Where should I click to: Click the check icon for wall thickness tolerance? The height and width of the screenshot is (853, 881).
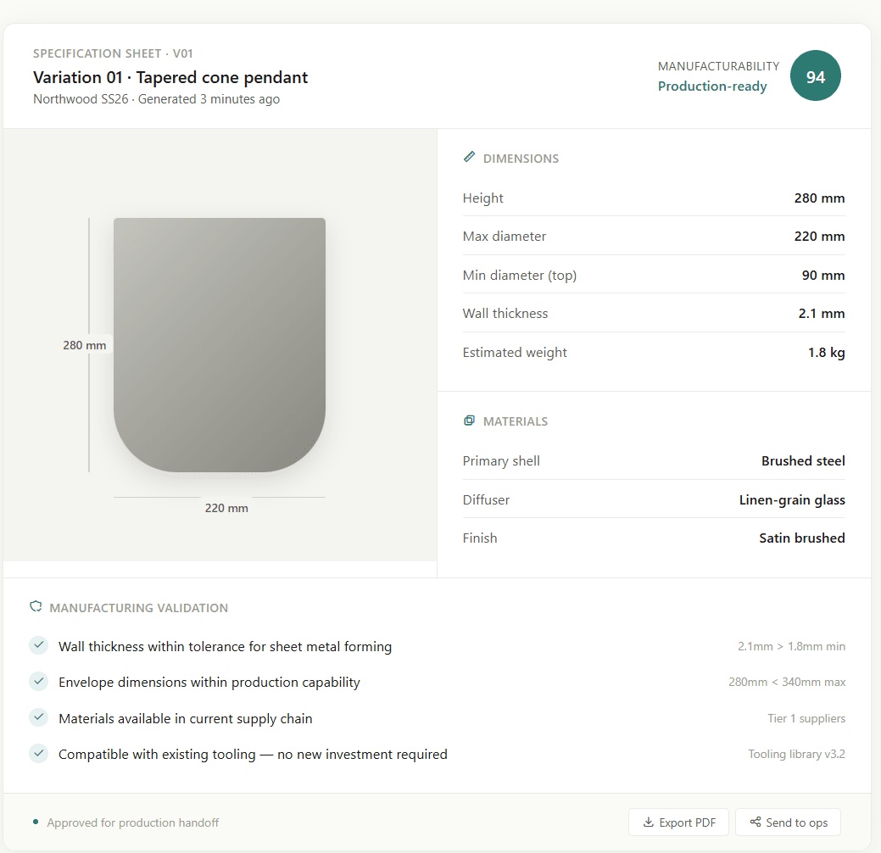39,645
